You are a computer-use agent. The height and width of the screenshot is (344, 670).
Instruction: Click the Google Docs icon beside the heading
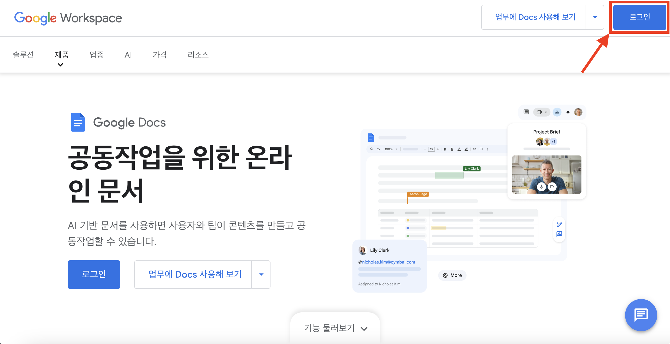78,122
